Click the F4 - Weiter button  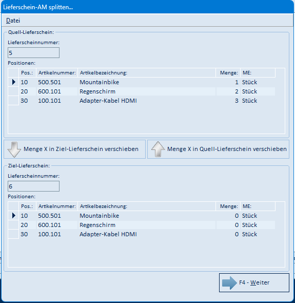coord(254,282)
